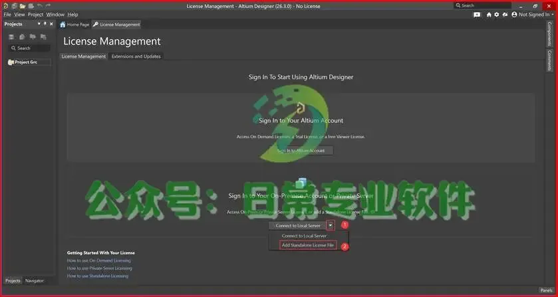The image size is (558, 297).
Task: Close the Projects panel with its X
Action: point(51,24)
